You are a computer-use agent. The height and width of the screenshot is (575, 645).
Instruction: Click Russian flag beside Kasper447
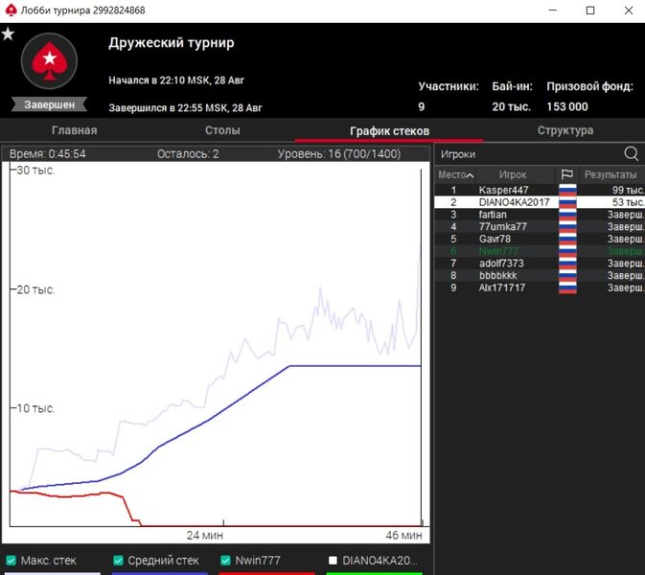click(x=567, y=190)
